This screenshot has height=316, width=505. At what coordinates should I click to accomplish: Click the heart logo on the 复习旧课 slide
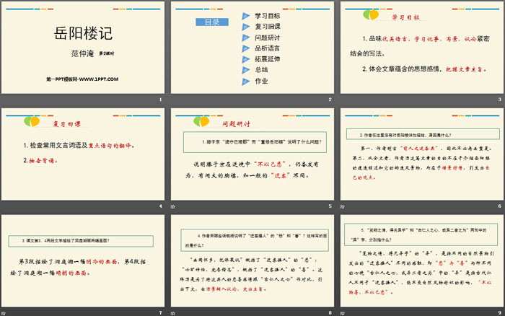[30, 119]
